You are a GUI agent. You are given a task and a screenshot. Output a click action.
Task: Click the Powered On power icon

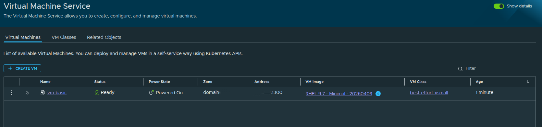coord(151,93)
